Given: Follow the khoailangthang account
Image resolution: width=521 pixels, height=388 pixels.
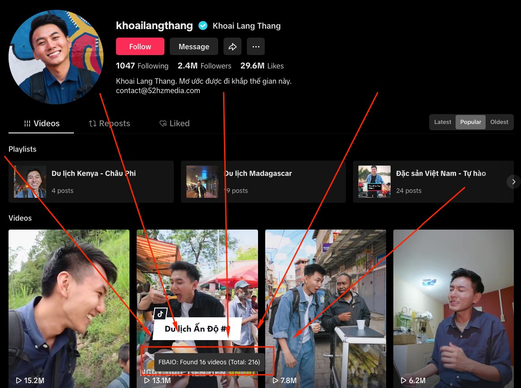Looking at the screenshot, I should [140, 47].
